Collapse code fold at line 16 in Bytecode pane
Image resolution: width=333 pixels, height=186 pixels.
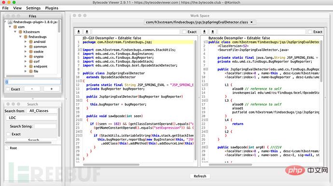click(x=207, y=100)
